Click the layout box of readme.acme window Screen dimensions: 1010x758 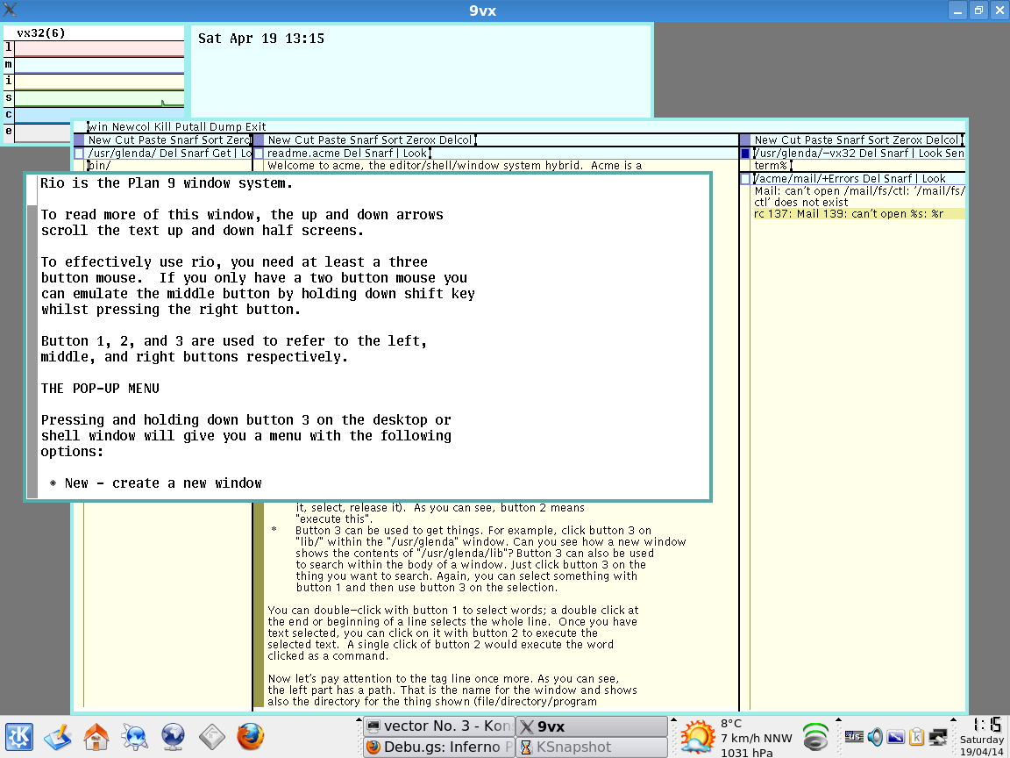click(259, 154)
